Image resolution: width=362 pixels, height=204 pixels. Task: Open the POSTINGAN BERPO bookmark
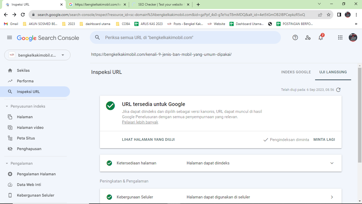point(295,24)
